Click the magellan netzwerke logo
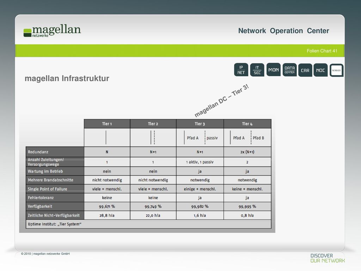The height and width of the screenshot is (271, 361). pyautogui.click(x=52, y=31)
